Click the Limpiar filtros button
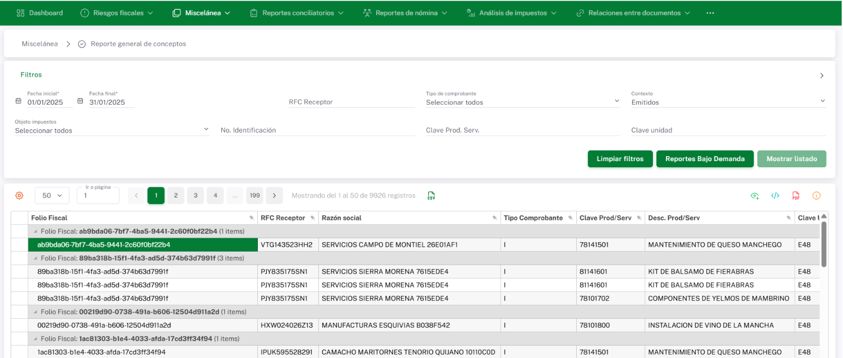 619,159
